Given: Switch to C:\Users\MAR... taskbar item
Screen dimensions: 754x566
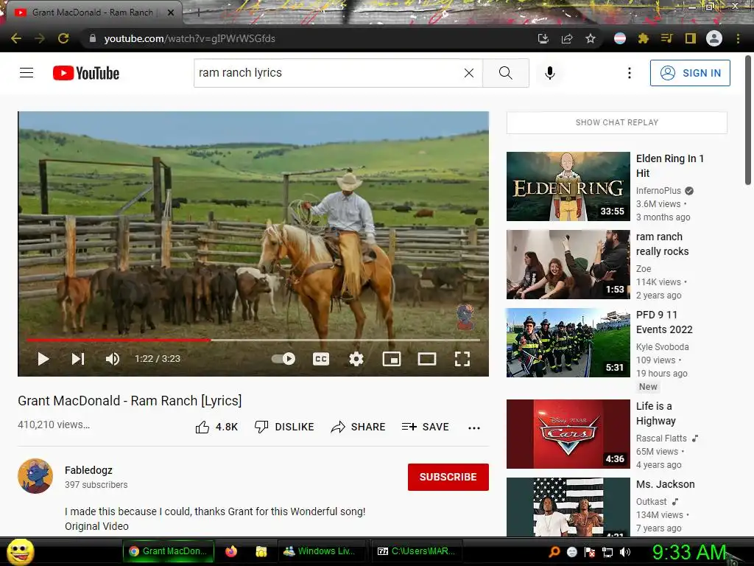Looking at the screenshot, I should [415, 551].
